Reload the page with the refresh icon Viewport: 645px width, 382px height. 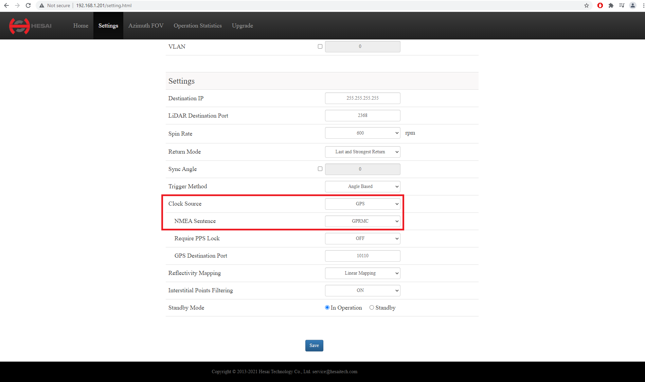point(28,5)
